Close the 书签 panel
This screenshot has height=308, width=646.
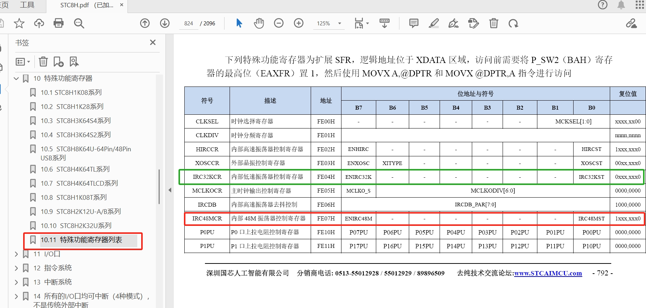click(153, 42)
